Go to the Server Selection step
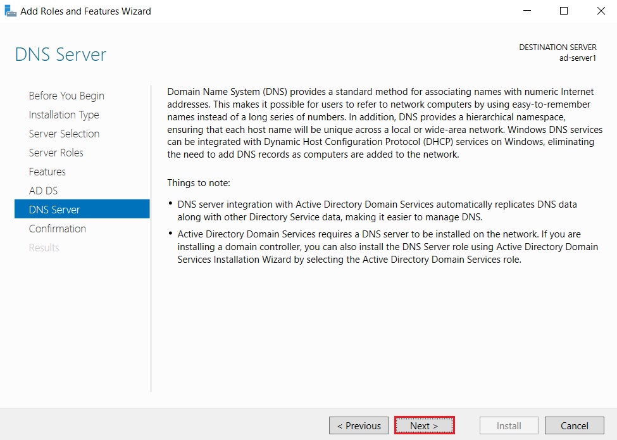The image size is (617, 440). point(64,134)
